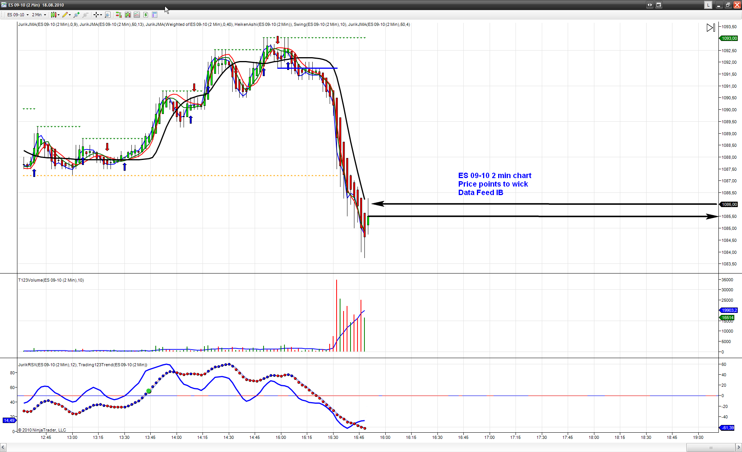This screenshot has height=452, width=742.
Task: Click the zoom frame magnifier icon
Action: [108, 15]
